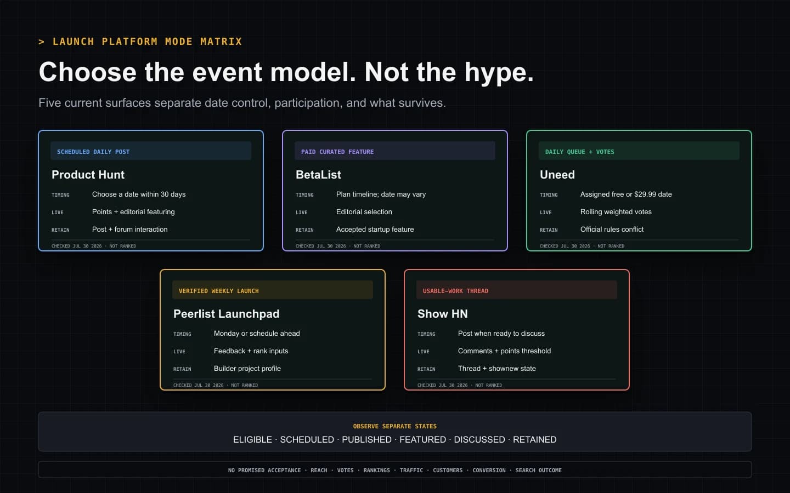Screen dimensions: 790x493
Task: Click 'Feedback + rank inputs'
Action: pos(251,351)
